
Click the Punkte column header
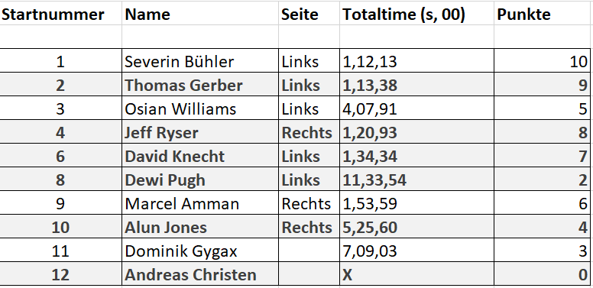pyautogui.click(x=543, y=15)
